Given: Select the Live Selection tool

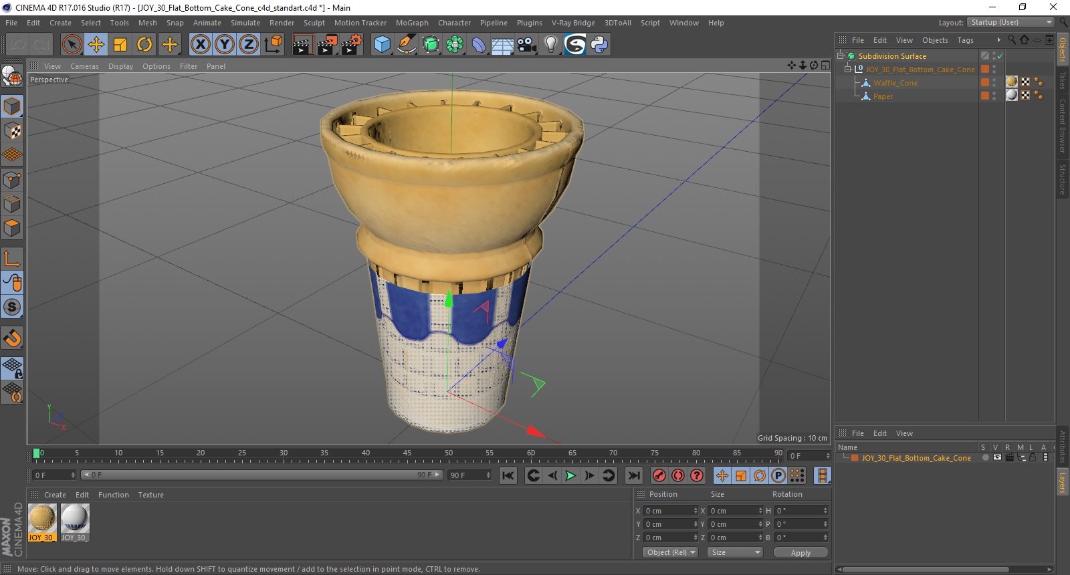Looking at the screenshot, I should [x=72, y=45].
